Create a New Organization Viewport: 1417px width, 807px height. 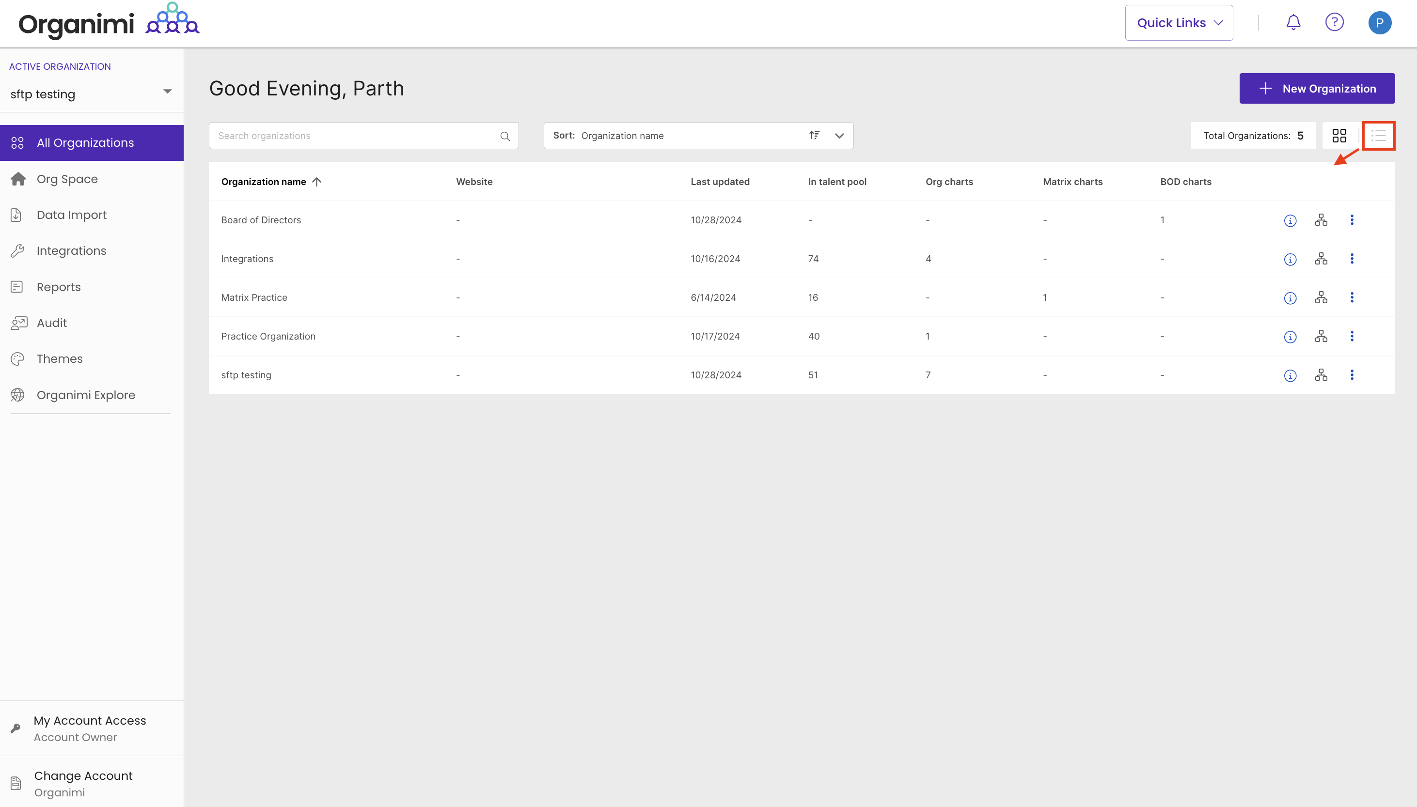(x=1317, y=88)
